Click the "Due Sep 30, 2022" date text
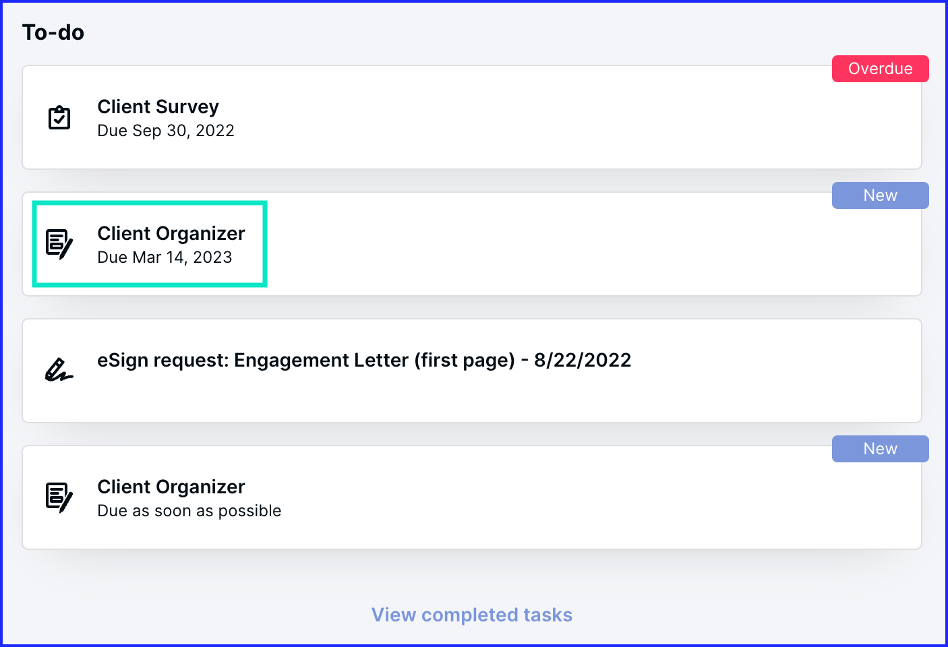Screen dimensions: 948x647 point(166,131)
